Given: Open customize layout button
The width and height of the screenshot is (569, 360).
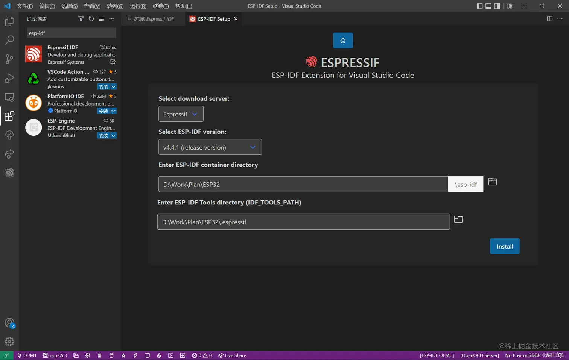Looking at the screenshot, I should [510, 6].
